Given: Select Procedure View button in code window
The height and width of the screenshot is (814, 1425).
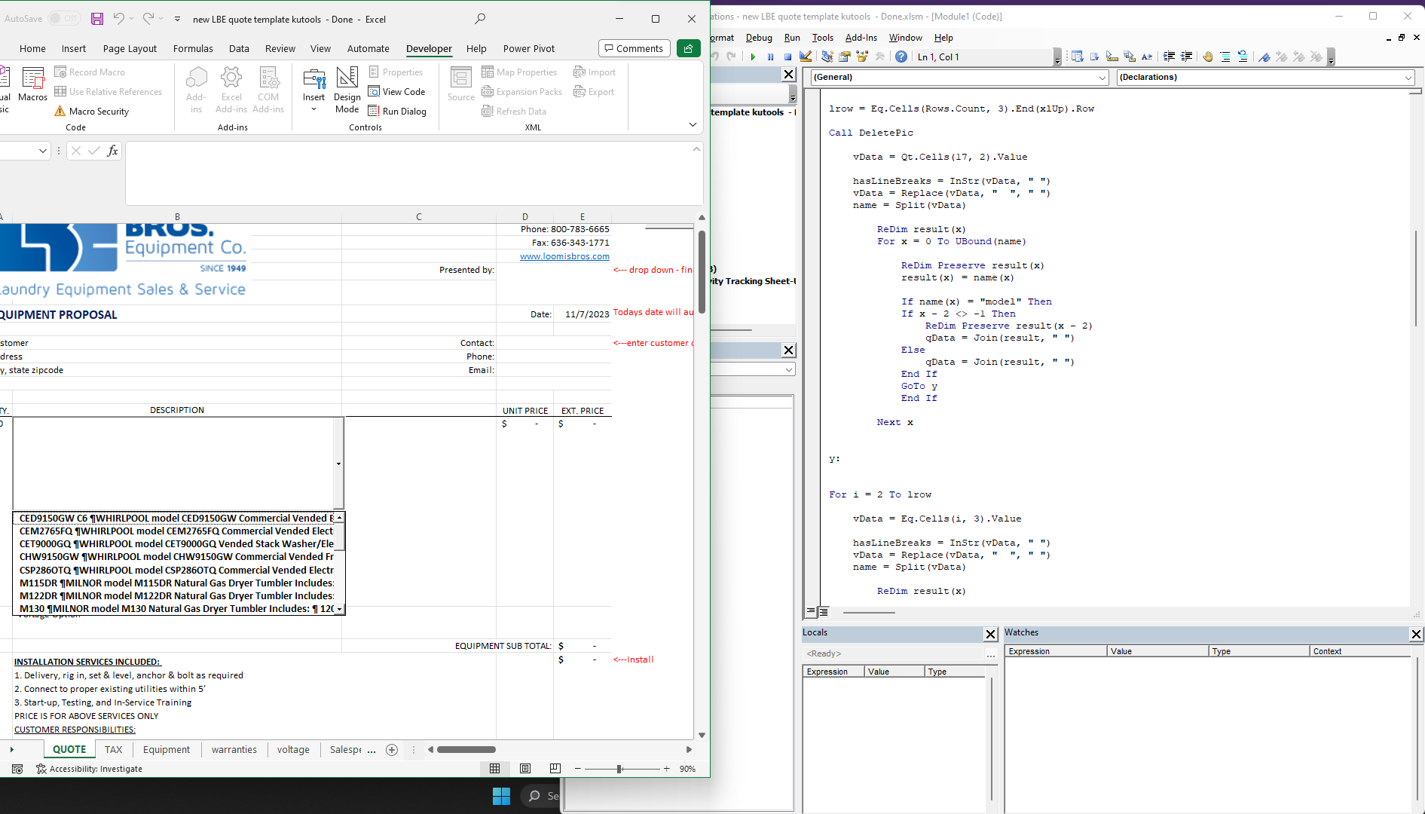Looking at the screenshot, I should pos(811,612).
